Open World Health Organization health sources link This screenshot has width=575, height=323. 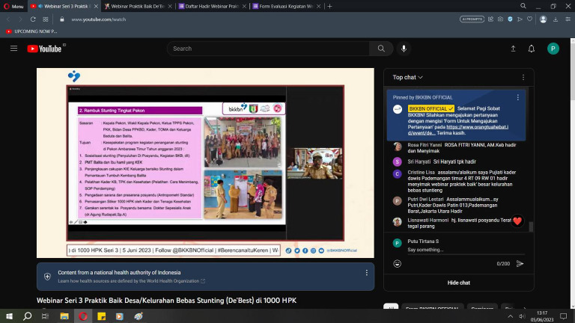pyautogui.click(x=131, y=281)
